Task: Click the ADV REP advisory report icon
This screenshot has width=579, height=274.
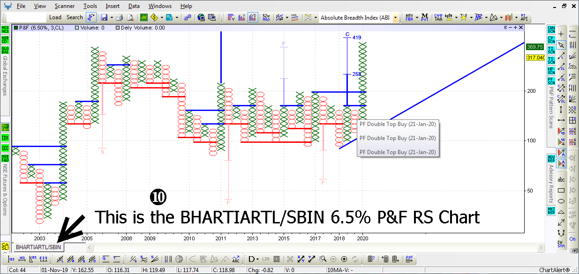Action: pyautogui.click(x=551, y=159)
